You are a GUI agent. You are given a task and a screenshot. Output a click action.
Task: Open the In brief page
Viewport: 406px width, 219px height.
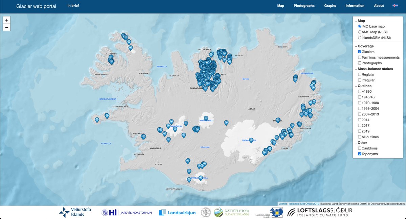[x=73, y=6]
